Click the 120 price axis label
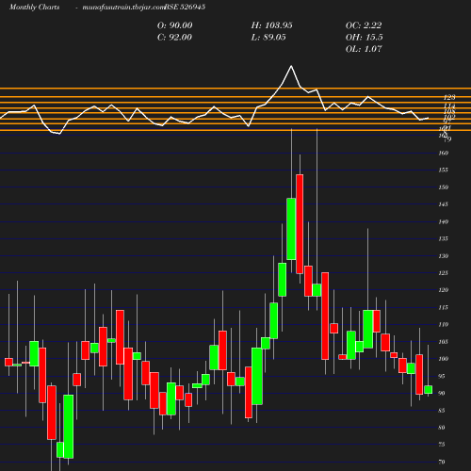 [444, 290]
